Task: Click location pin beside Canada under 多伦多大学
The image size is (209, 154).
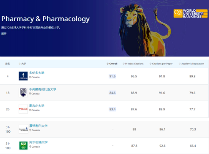Action: 30,77
